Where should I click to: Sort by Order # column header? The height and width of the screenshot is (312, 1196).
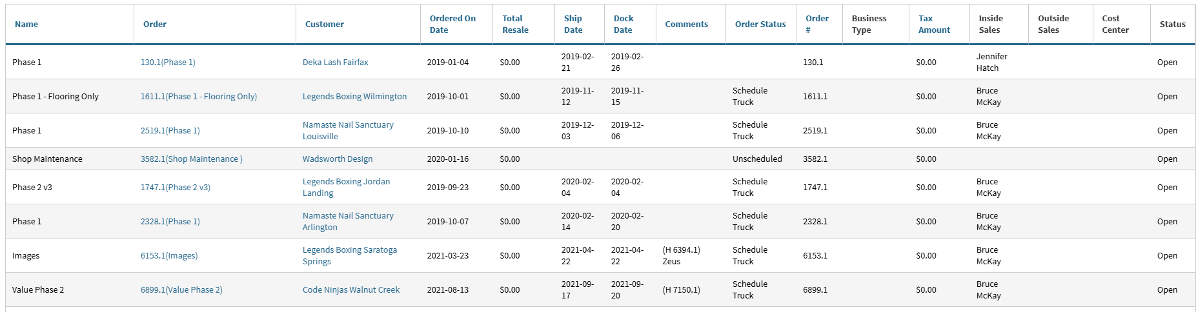coord(817,24)
